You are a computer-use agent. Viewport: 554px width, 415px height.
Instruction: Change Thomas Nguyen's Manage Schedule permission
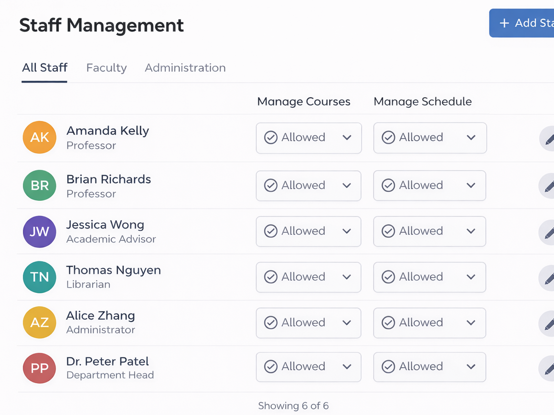429,277
